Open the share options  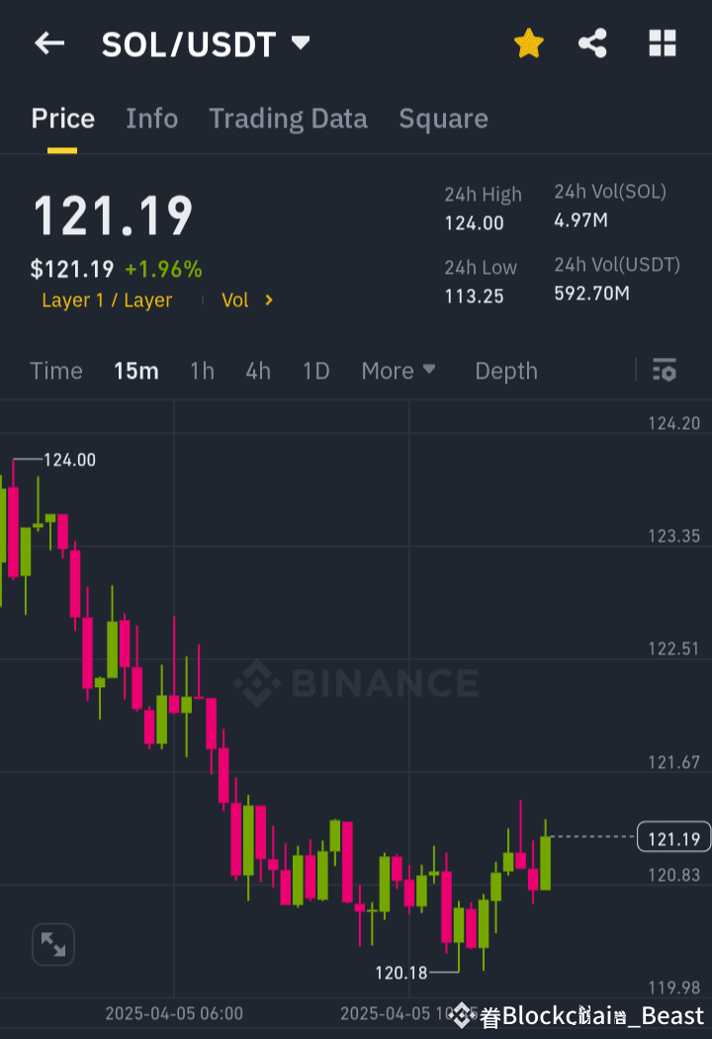[x=592, y=43]
